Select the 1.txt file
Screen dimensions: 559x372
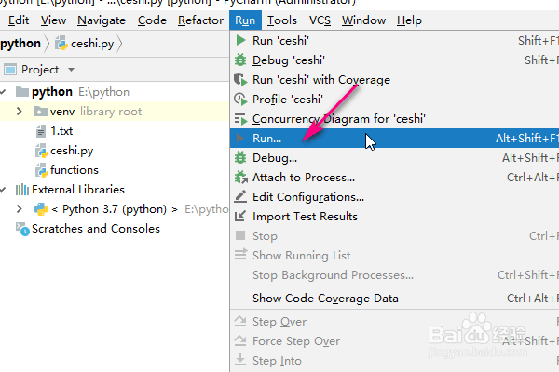pos(61,131)
